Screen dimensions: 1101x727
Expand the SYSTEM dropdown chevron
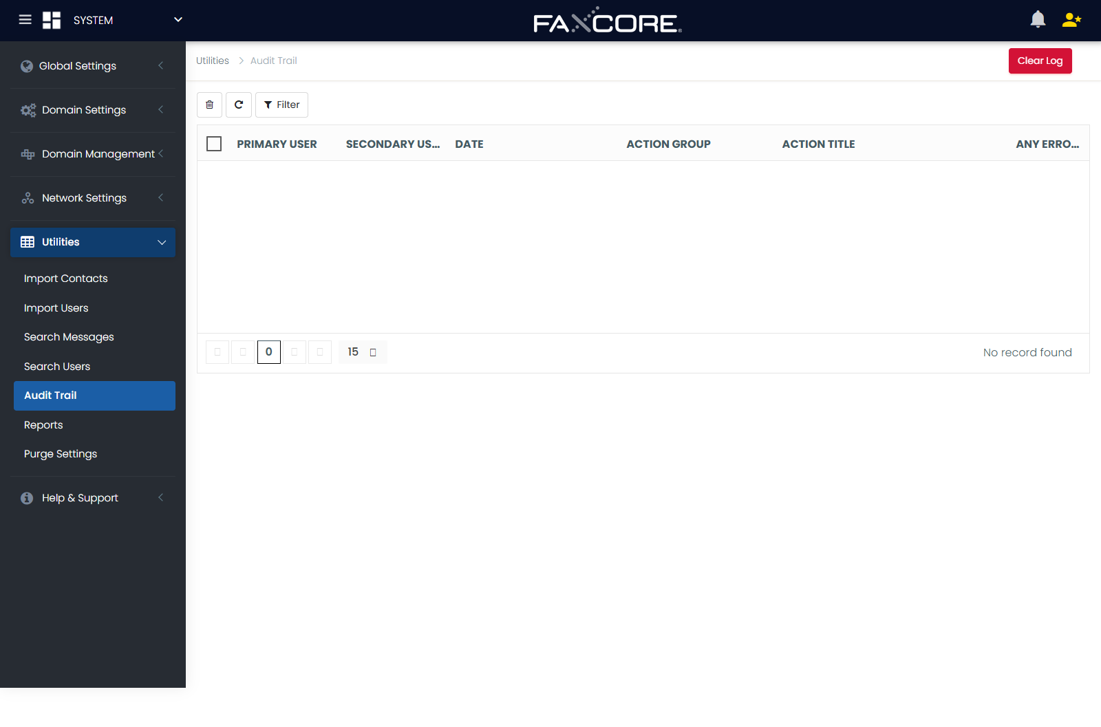pos(178,20)
